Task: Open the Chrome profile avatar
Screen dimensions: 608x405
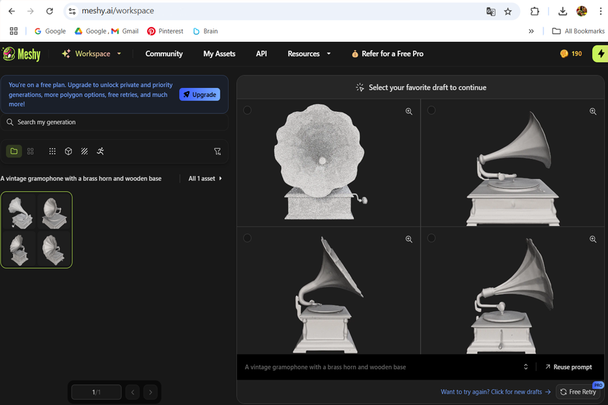Action: point(581,11)
